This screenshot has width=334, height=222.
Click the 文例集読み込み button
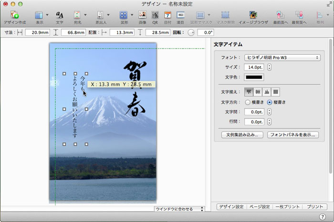tap(242, 135)
